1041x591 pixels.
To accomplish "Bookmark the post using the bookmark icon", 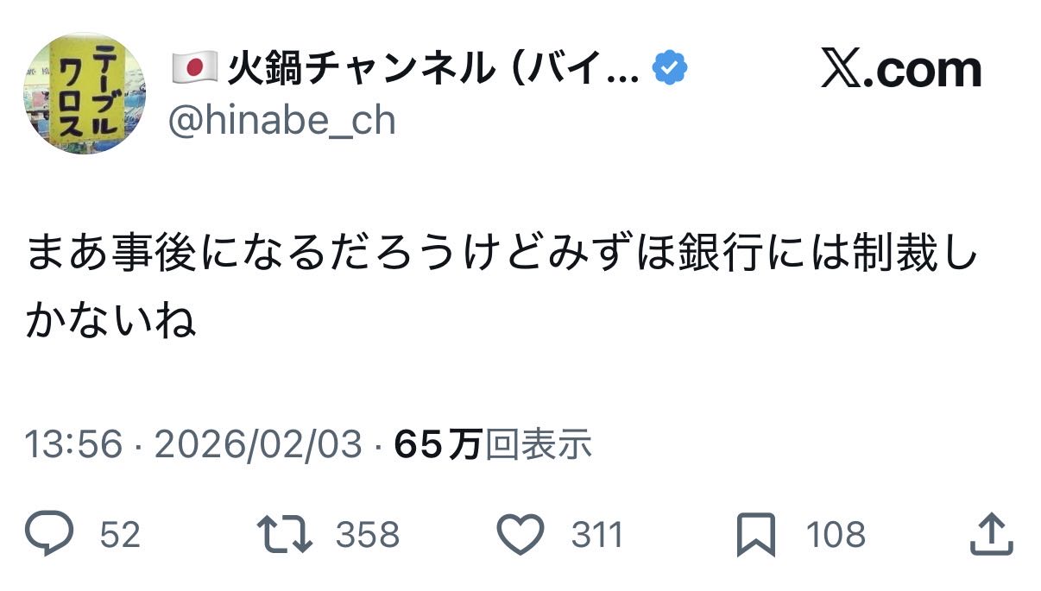I will 756,535.
